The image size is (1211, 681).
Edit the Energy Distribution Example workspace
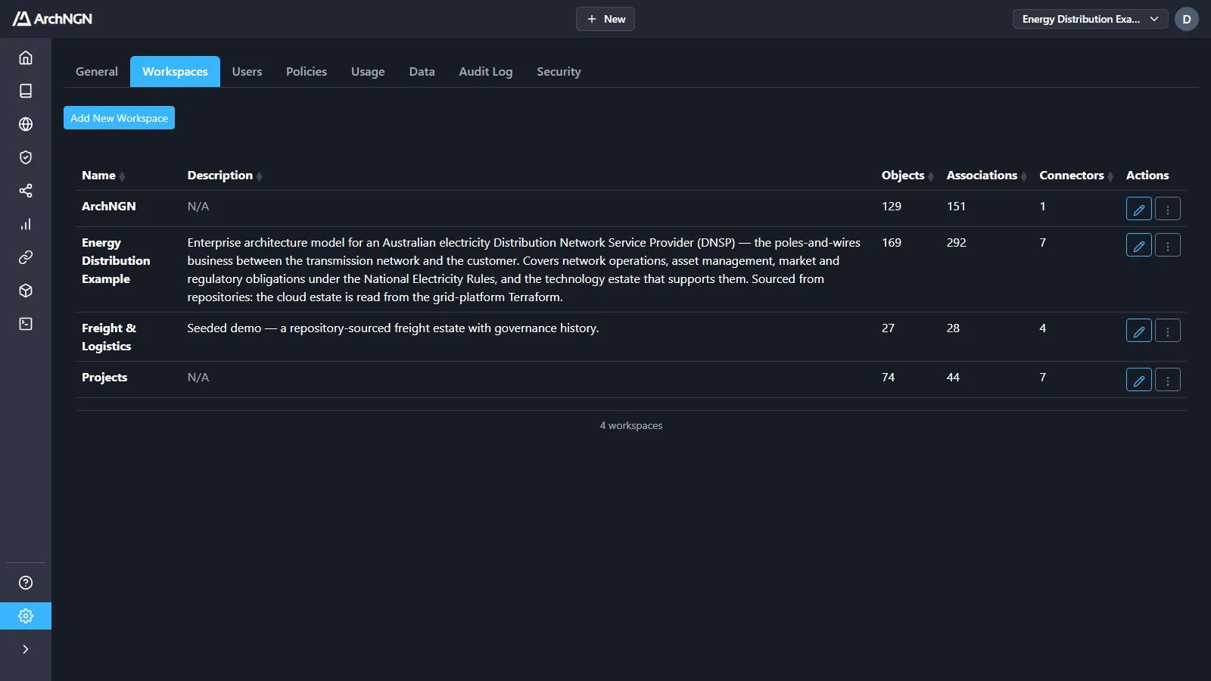[1139, 245]
